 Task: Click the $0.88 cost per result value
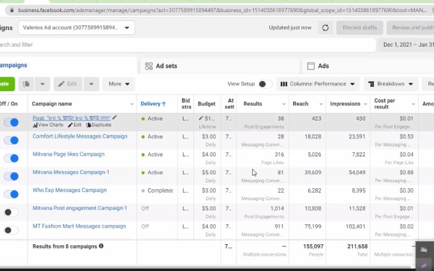pyautogui.click(x=407, y=173)
